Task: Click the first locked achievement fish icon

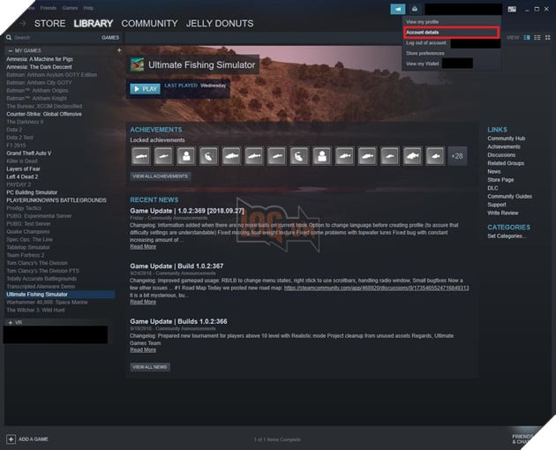Action: pos(141,156)
